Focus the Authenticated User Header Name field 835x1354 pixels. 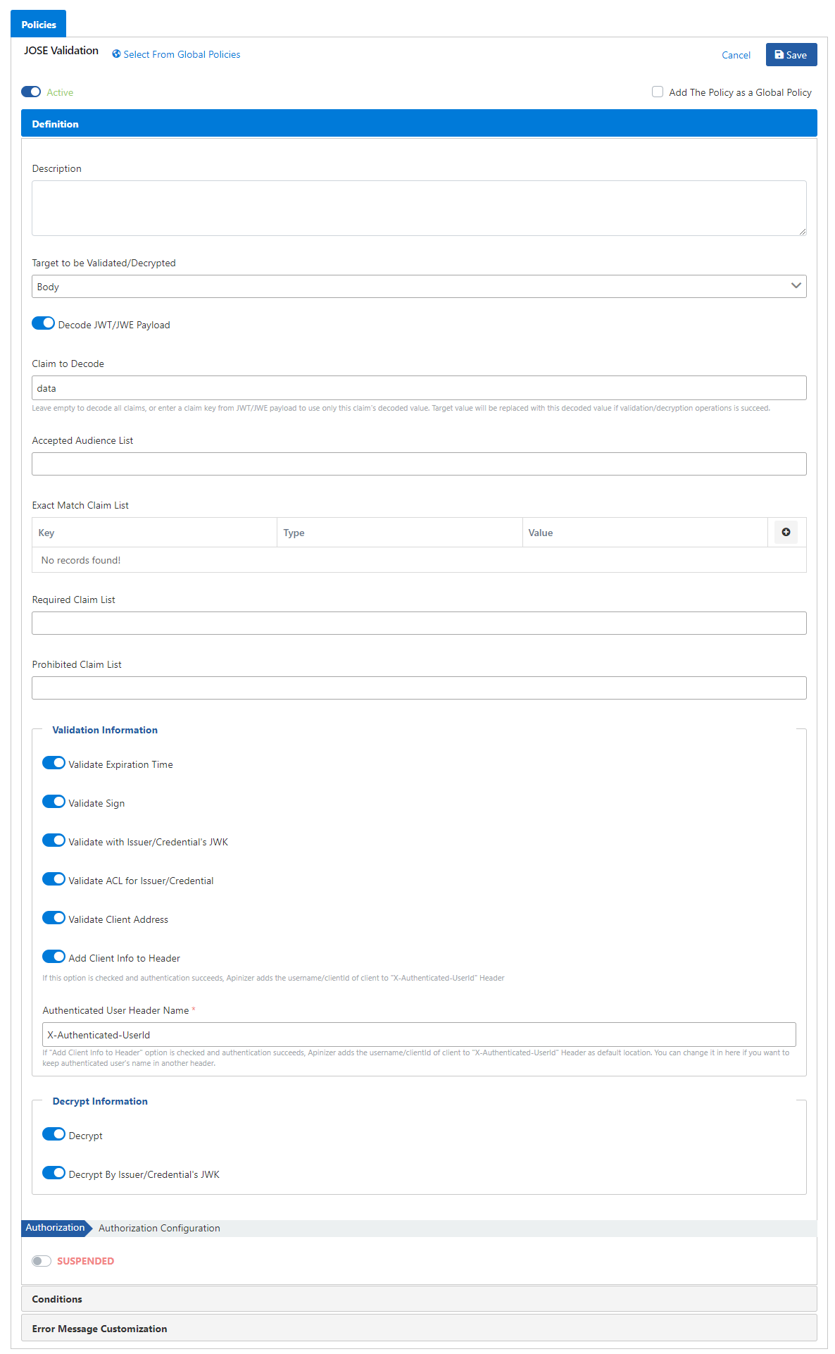(419, 1035)
